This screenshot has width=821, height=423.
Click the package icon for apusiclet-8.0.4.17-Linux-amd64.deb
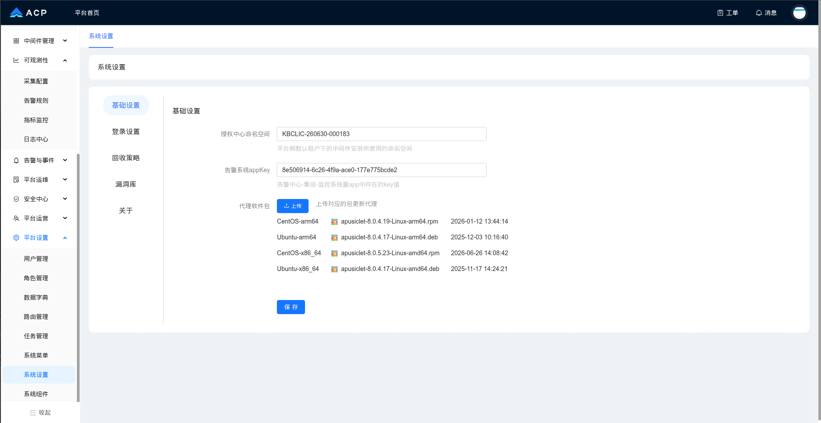click(x=334, y=269)
